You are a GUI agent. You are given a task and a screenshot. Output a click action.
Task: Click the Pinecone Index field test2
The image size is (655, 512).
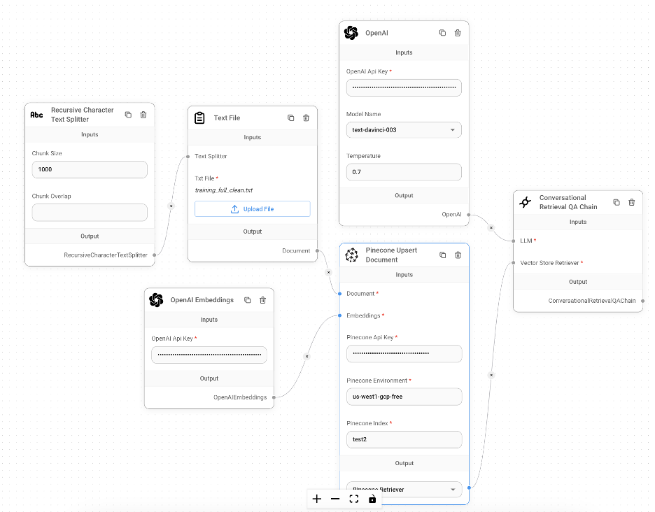tap(404, 439)
